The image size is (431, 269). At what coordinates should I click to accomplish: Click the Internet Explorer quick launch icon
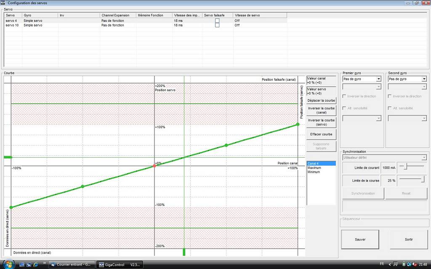click(x=36, y=265)
